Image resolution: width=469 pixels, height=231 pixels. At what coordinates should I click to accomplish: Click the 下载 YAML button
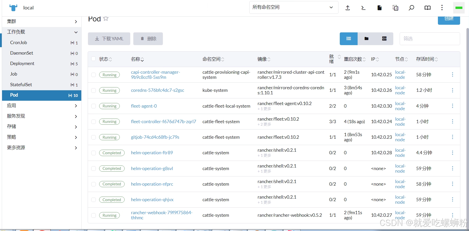click(x=109, y=39)
